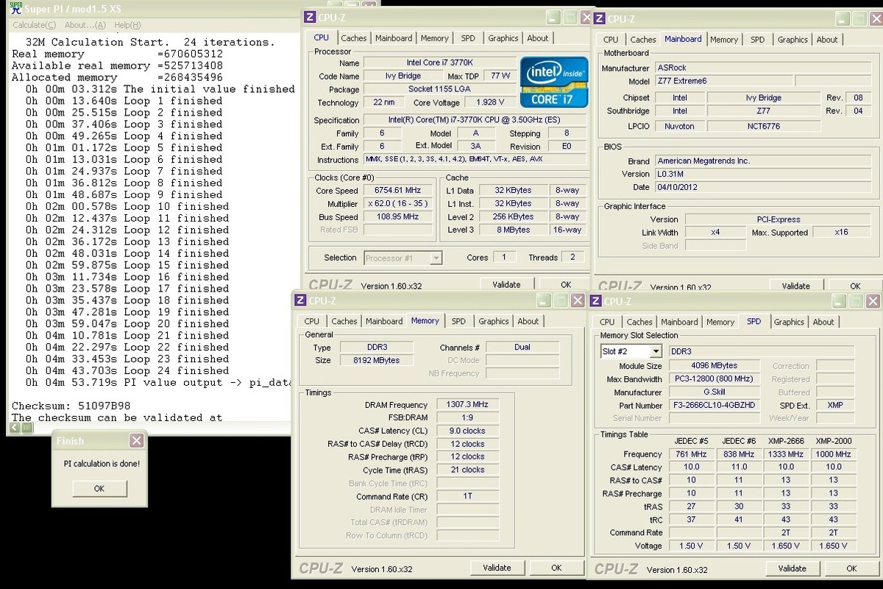The image size is (883, 589).
Task: Click the Z icon of the SPD CPU-Z window
Action: coord(595,300)
